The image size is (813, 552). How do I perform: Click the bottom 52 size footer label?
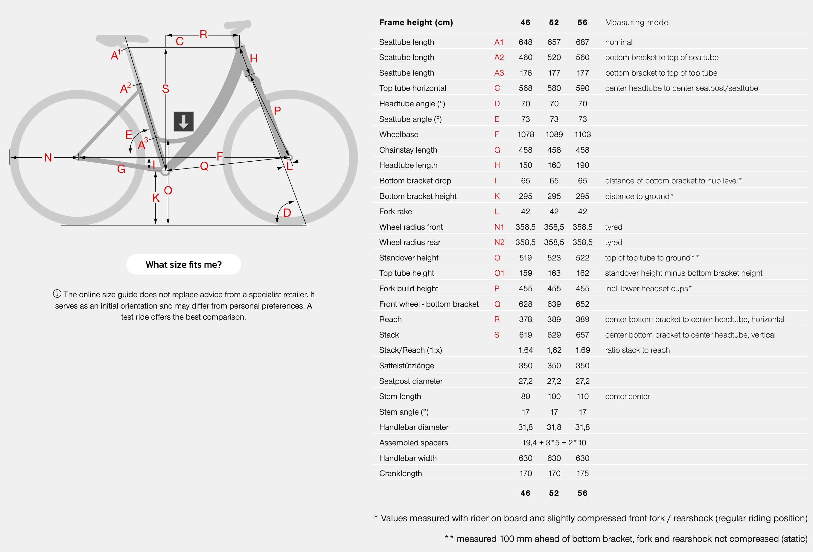[554, 493]
